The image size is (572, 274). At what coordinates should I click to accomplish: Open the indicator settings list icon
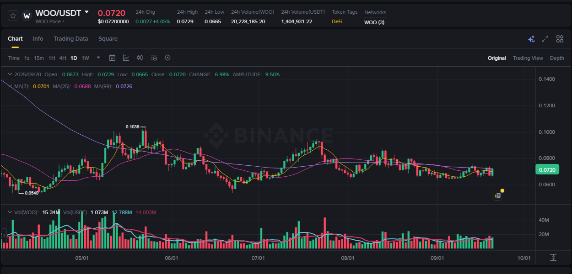[154, 58]
